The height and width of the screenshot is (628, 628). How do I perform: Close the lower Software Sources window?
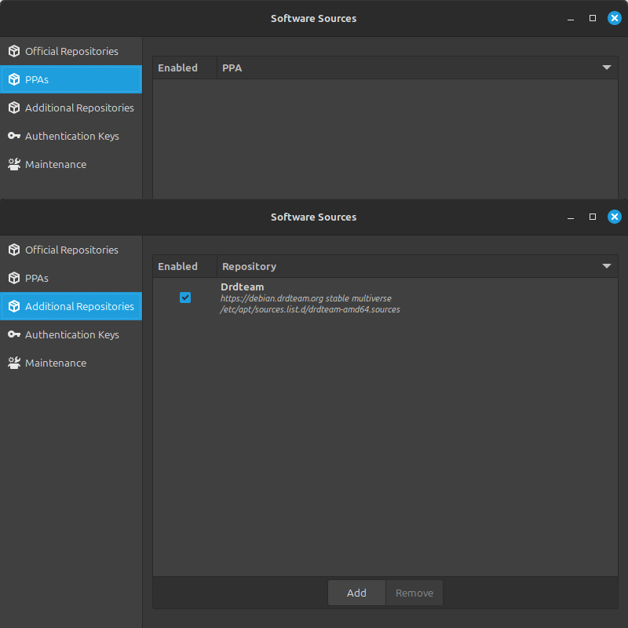coord(615,217)
